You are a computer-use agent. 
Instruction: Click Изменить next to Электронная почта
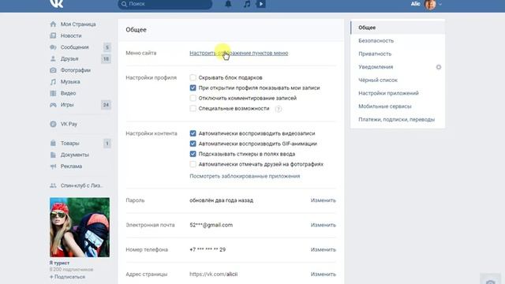[x=323, y=225]
